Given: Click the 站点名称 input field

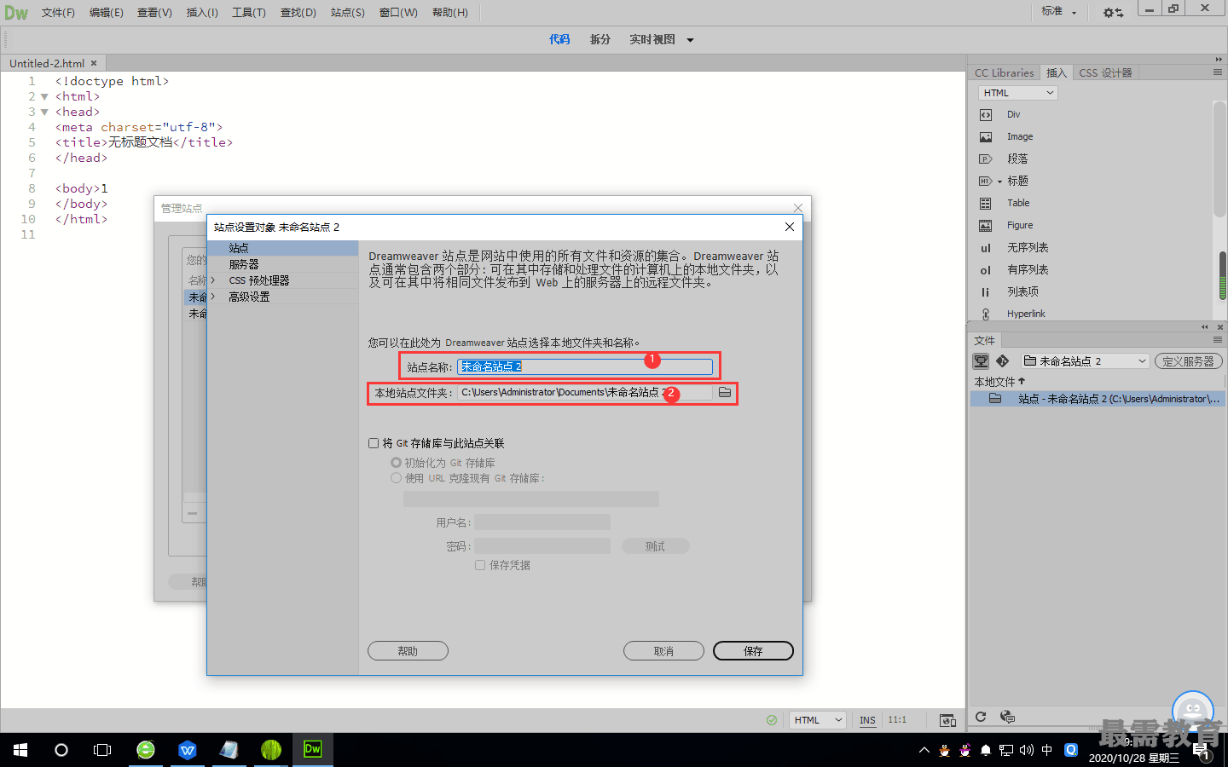Looking at the screenshot, I should click(585, 366).
